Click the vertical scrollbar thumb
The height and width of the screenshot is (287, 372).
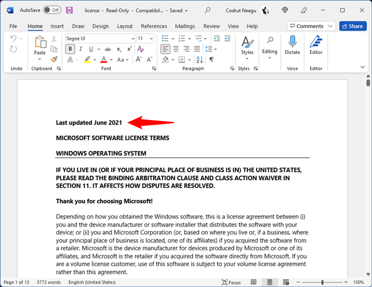tap(368, 83)
